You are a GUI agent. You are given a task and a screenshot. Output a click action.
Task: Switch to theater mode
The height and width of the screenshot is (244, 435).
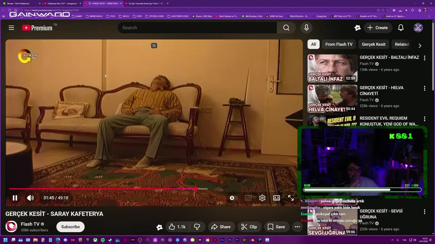click(277, 198)
